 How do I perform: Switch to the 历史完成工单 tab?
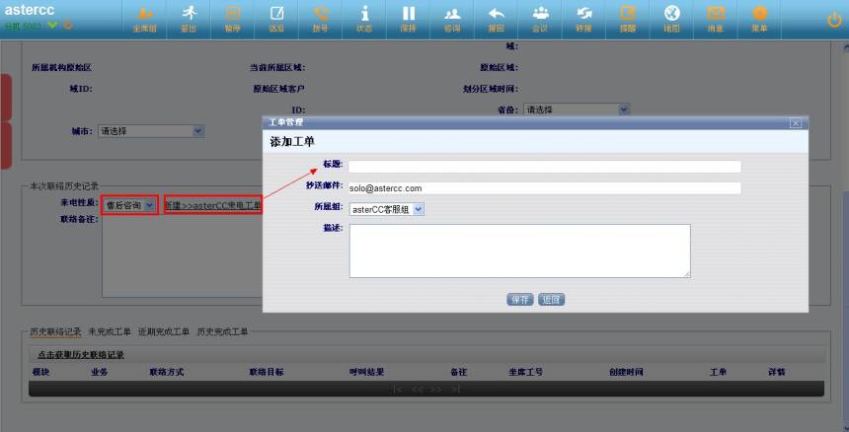pos(222,332)
